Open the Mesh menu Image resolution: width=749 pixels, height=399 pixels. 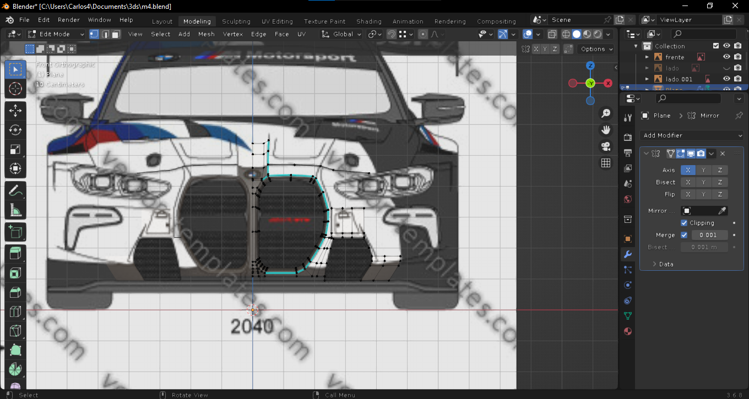click(x=206, y=34)
